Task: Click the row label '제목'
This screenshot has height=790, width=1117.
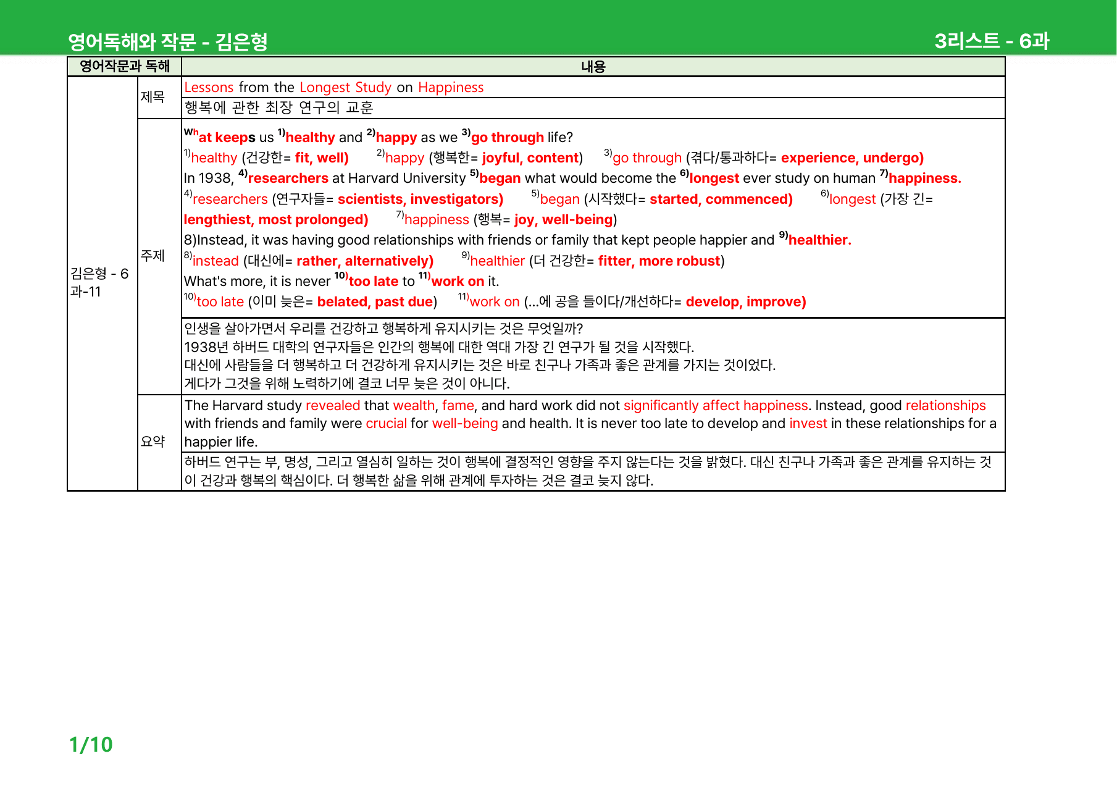Action: coord(153,97)
